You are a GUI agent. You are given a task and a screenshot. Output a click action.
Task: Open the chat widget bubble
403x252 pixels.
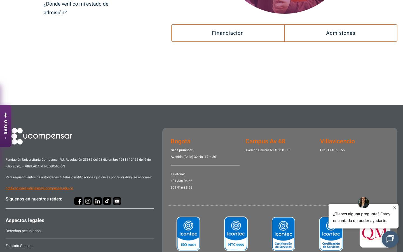[x=390, y=239]
